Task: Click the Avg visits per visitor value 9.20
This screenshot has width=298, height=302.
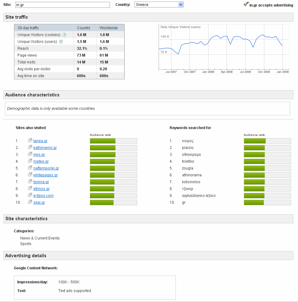Action: click(x=103, y=69)
